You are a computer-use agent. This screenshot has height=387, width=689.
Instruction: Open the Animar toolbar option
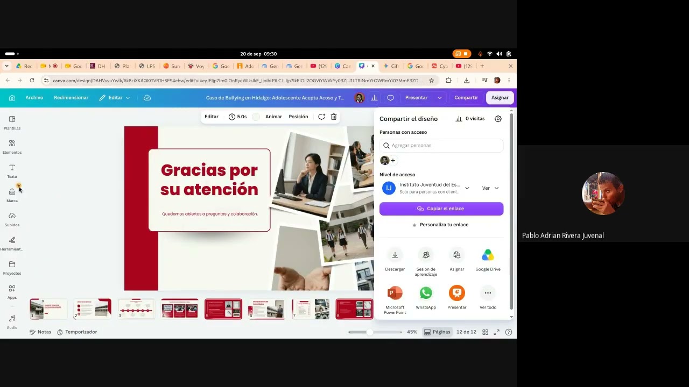(x=273, y=117)
